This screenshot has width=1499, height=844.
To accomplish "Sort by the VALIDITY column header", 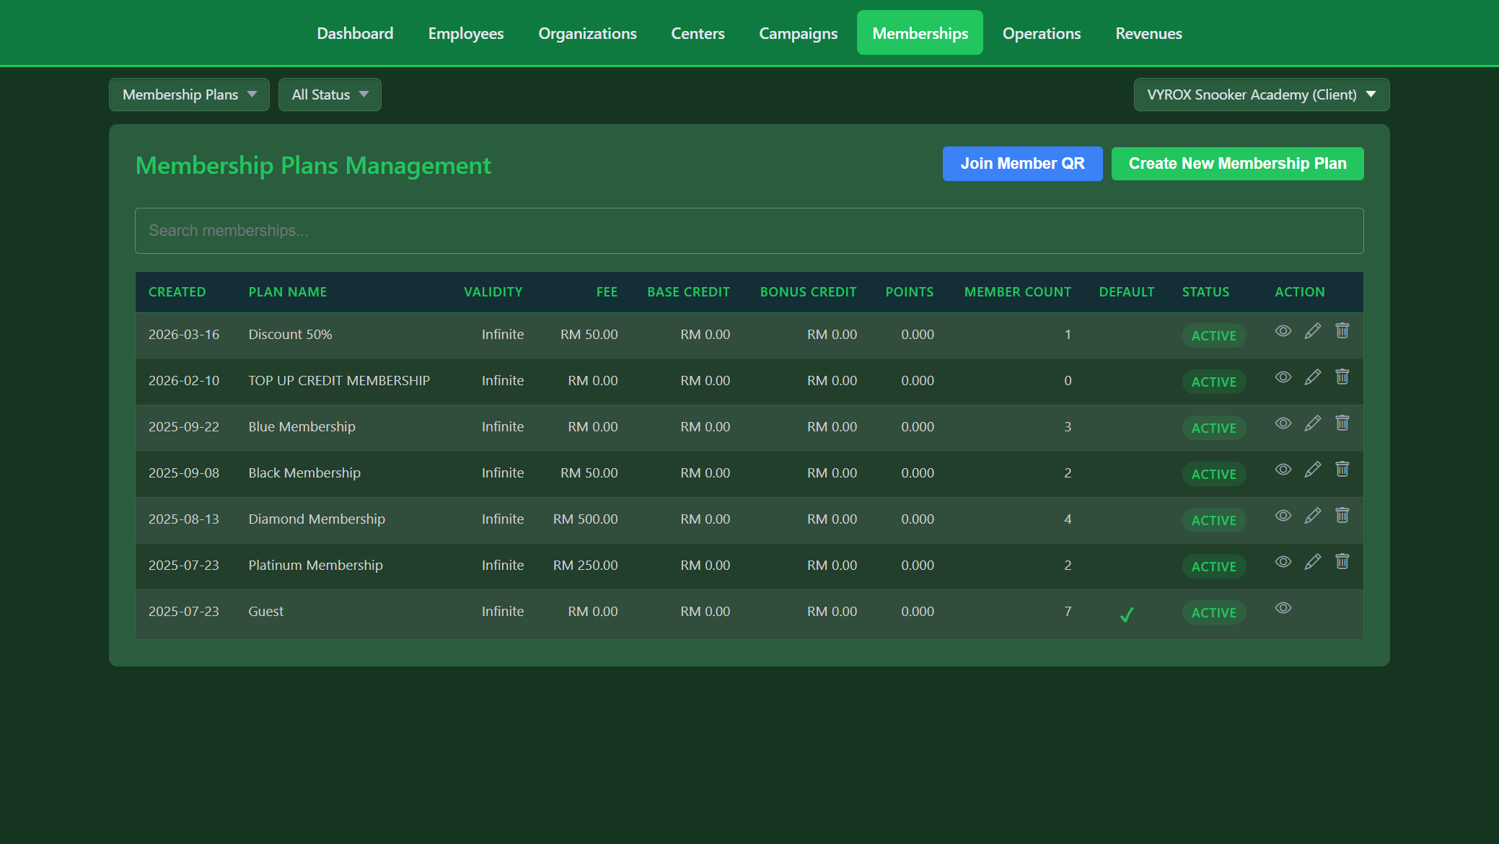I will click(x=493, y=292).
